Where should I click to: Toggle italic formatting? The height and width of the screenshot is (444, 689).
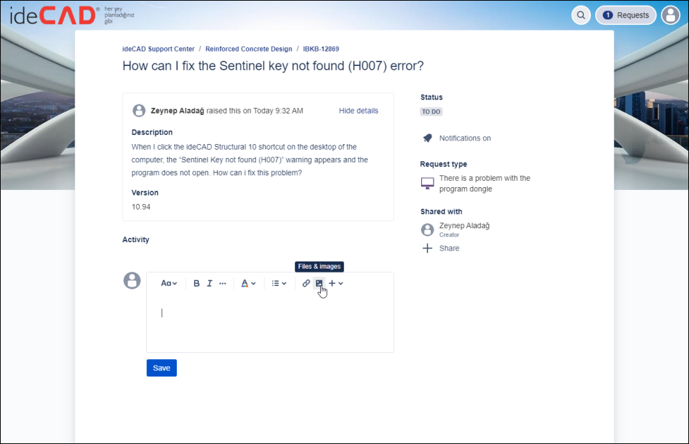tap(209, 283)
